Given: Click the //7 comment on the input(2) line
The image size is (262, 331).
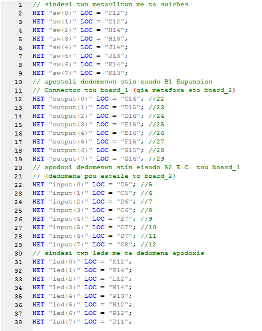Looking at the screenshot, I should coord(146,202).
